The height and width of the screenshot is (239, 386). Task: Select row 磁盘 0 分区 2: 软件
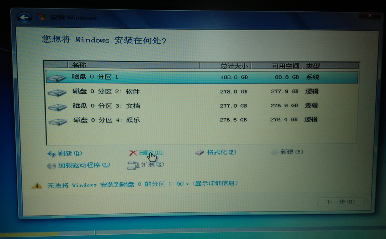[202, 92]
